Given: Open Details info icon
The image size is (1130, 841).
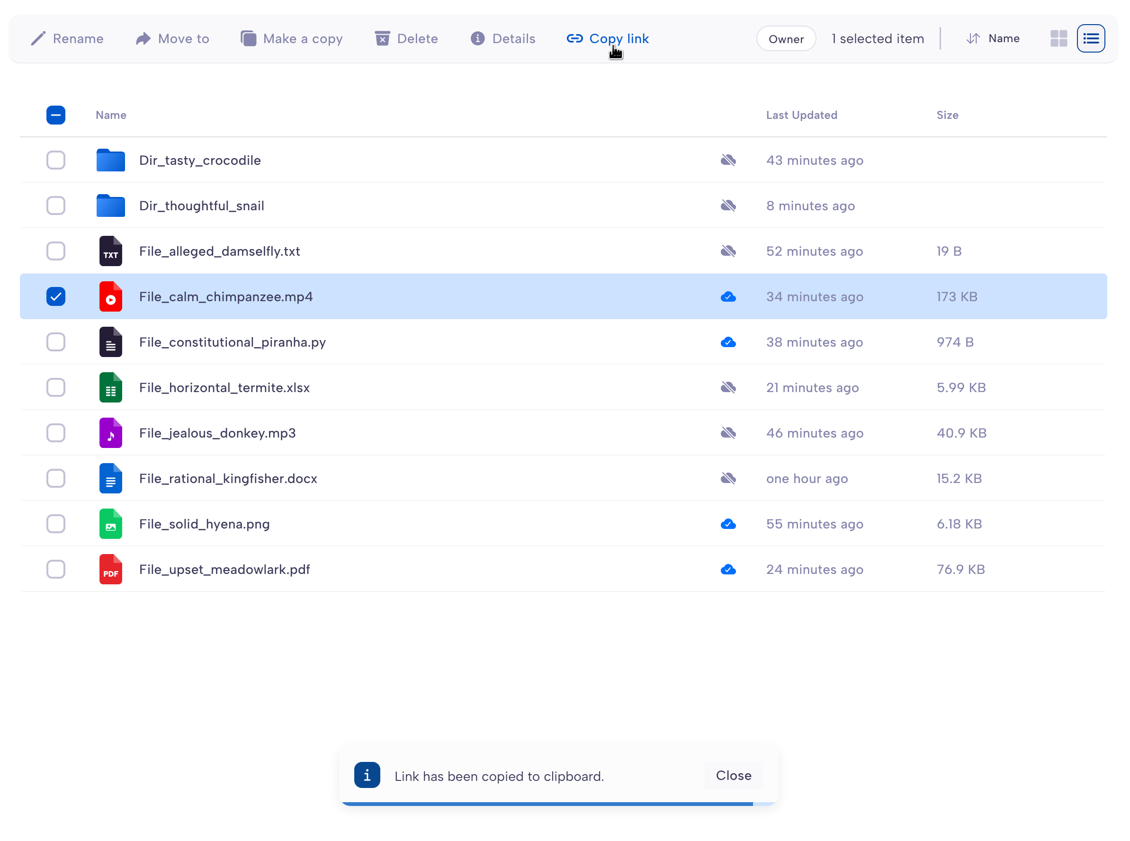Looking at the screenshot, I should pyautogui.click(x=477, y=39).
